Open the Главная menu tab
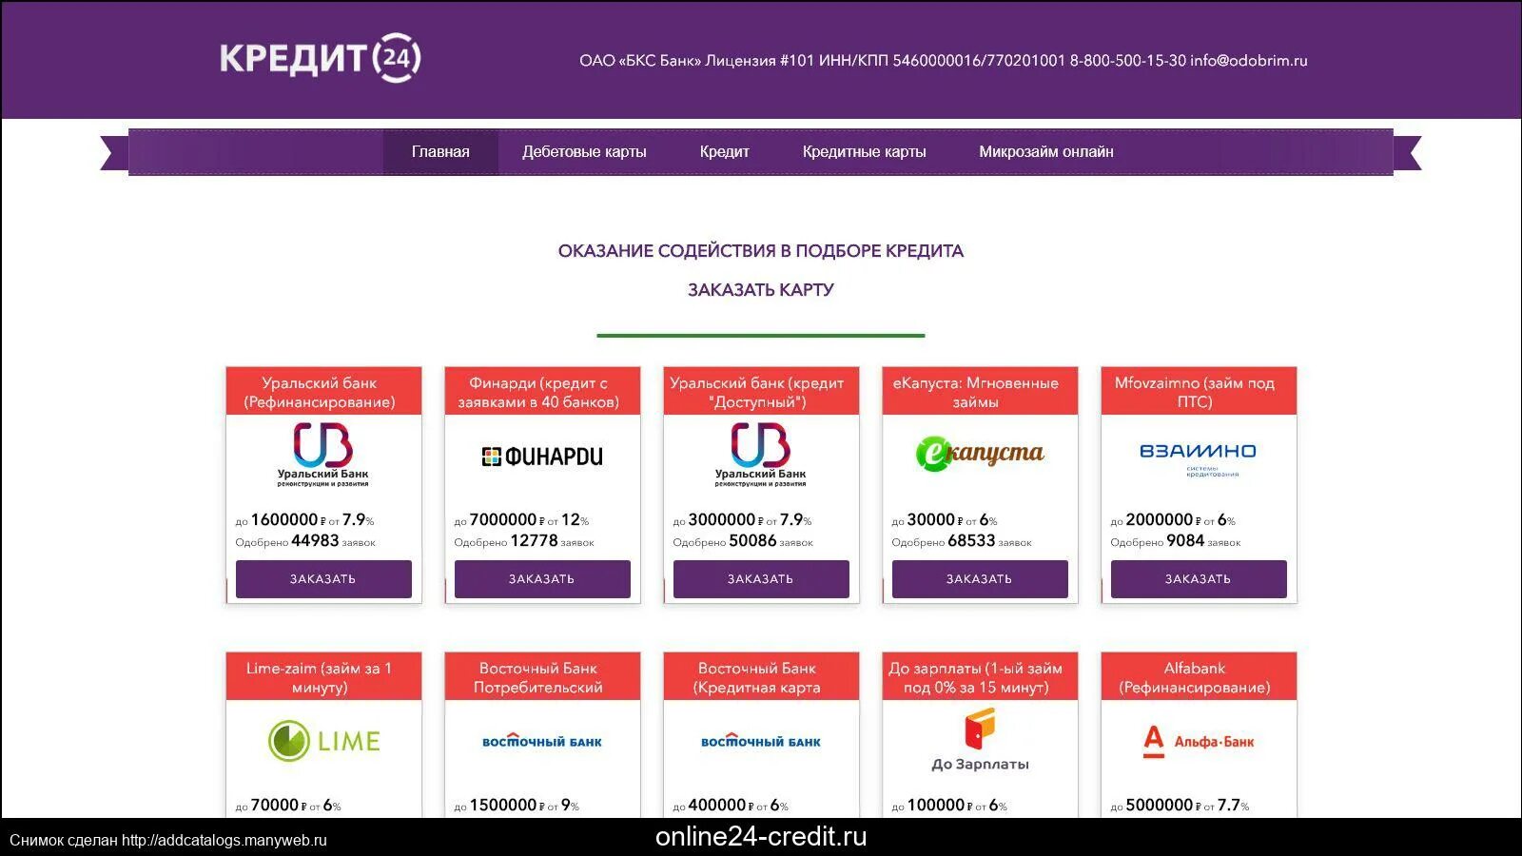 (x=440, y=152)
